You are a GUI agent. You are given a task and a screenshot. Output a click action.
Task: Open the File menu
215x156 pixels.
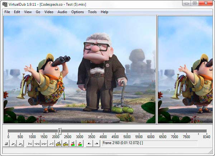[x=7, y=12]
